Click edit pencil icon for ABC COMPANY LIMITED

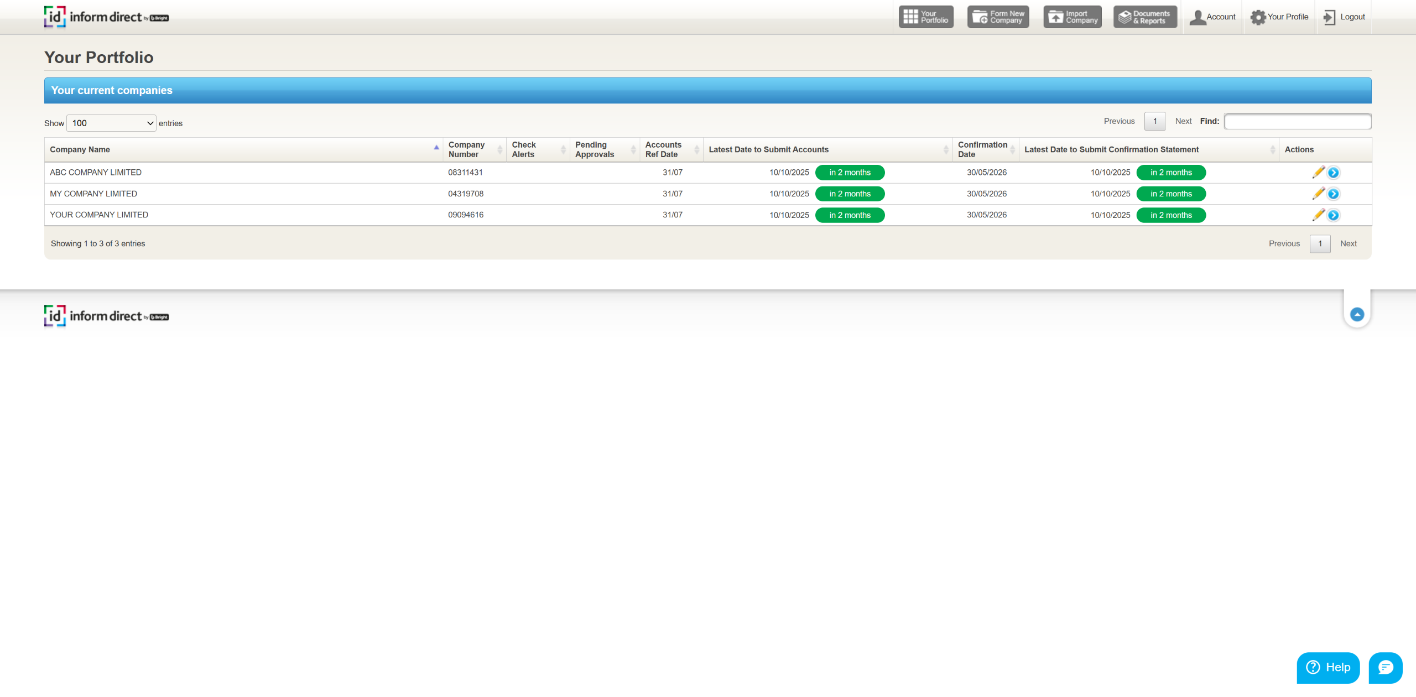[x=1318, y=172]
